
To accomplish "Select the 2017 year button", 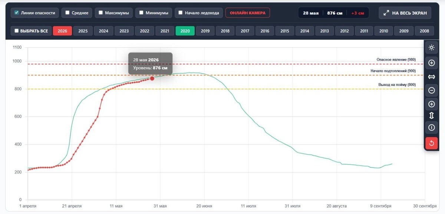I will (x=245, y=31).
